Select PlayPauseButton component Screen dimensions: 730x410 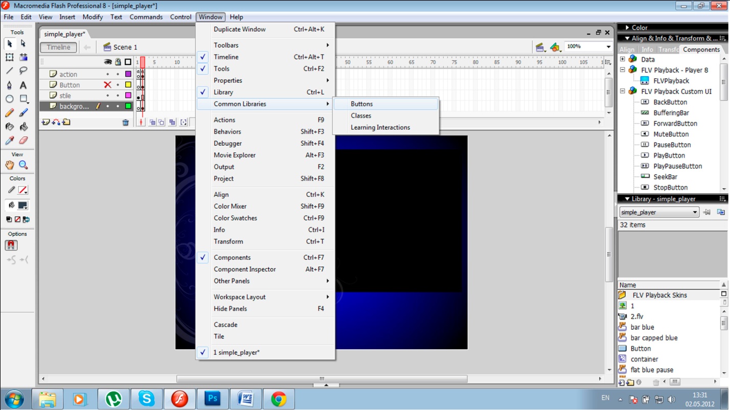click(x=677, y=166)
